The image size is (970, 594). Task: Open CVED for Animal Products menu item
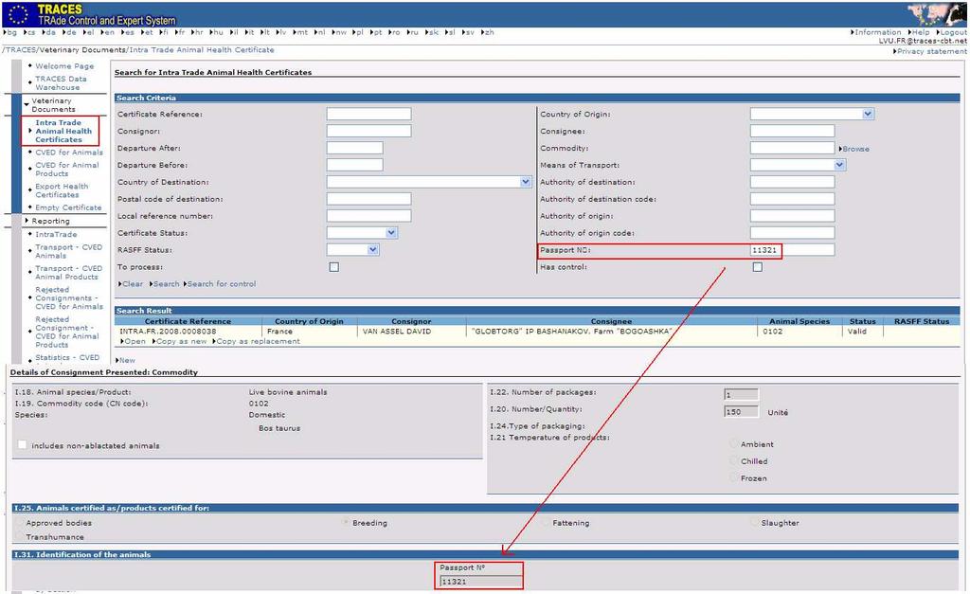67,170
